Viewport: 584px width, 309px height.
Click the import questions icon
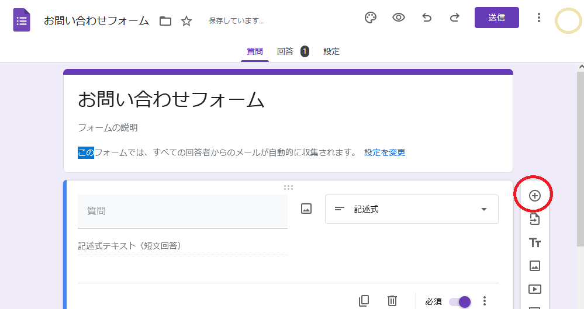coord(535,219)
